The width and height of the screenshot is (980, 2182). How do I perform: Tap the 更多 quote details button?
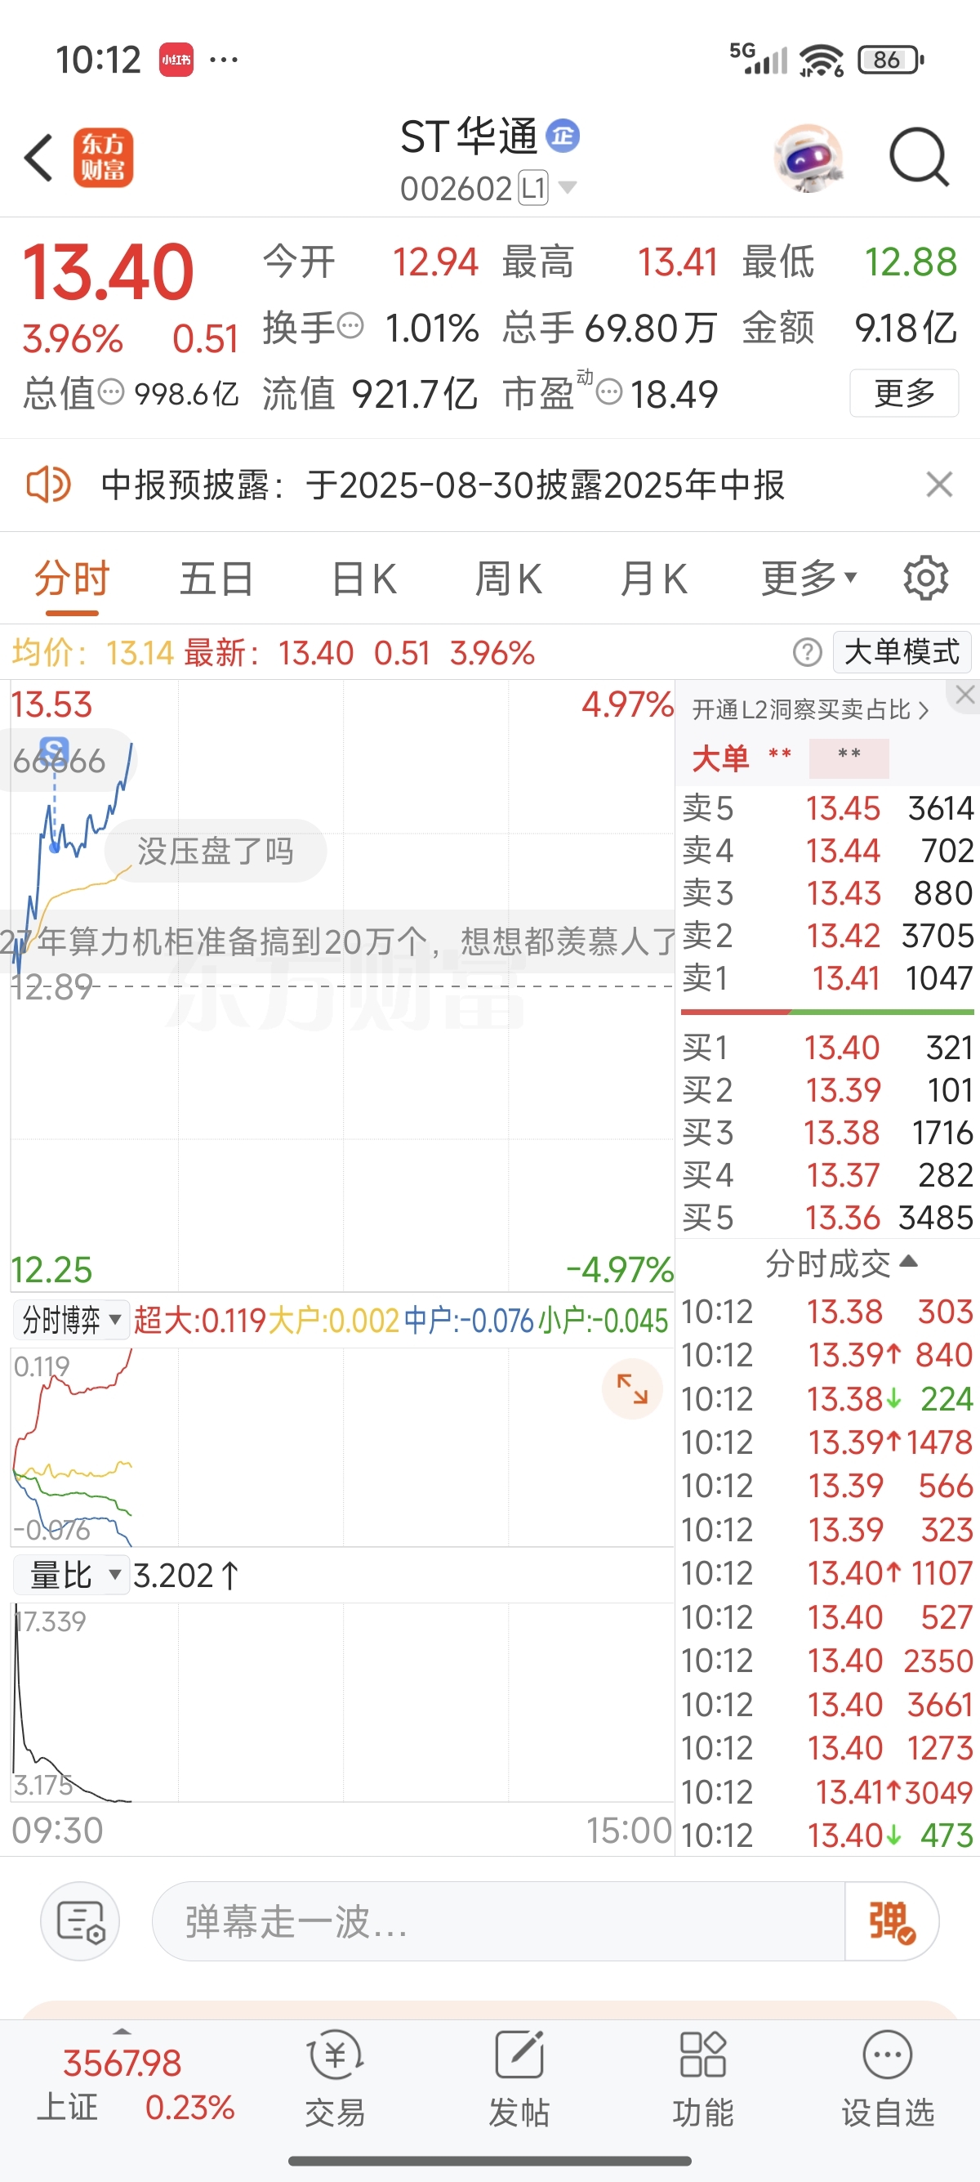click(904, 393)
